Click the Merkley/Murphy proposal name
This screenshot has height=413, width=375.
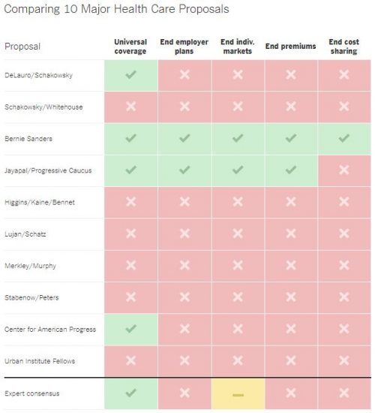(30, 266)
